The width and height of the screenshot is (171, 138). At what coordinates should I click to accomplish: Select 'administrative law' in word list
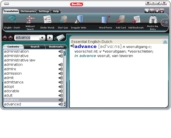20,60
